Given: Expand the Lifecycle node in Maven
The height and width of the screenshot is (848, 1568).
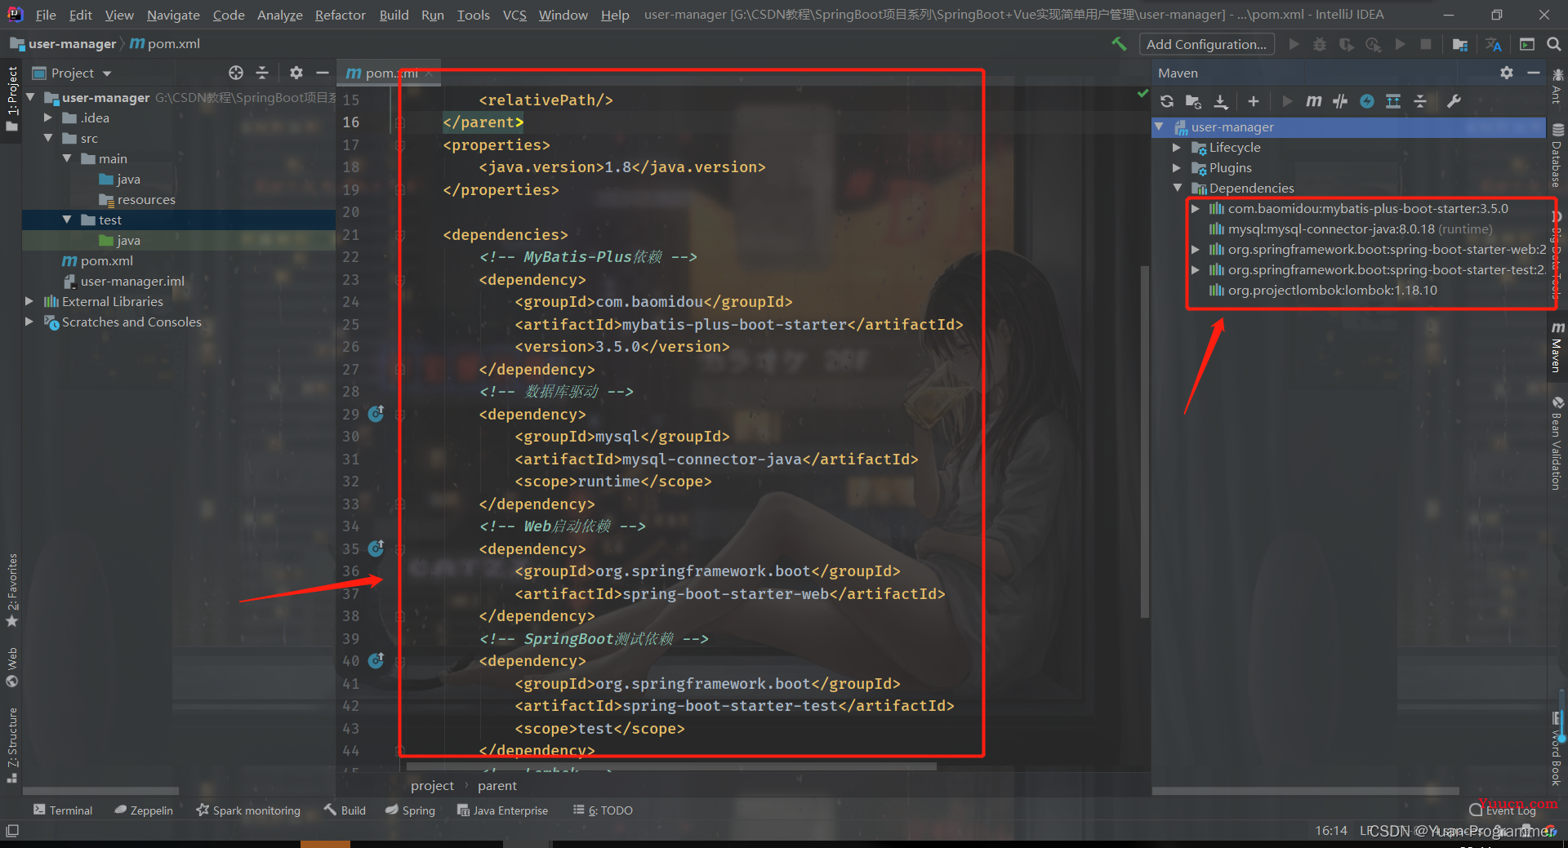Looking at the screenshot, I should tap(1177, 148).
